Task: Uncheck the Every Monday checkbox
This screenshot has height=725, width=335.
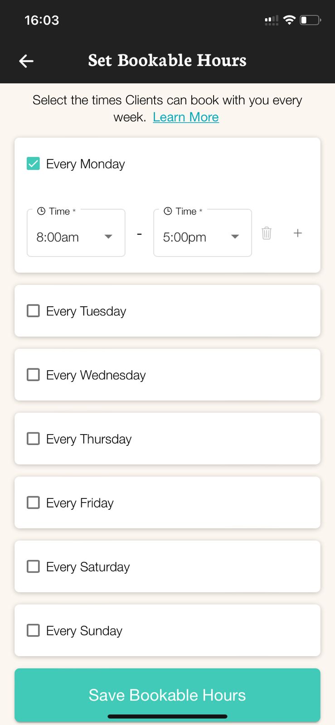Action: click(x=33, y=164)
